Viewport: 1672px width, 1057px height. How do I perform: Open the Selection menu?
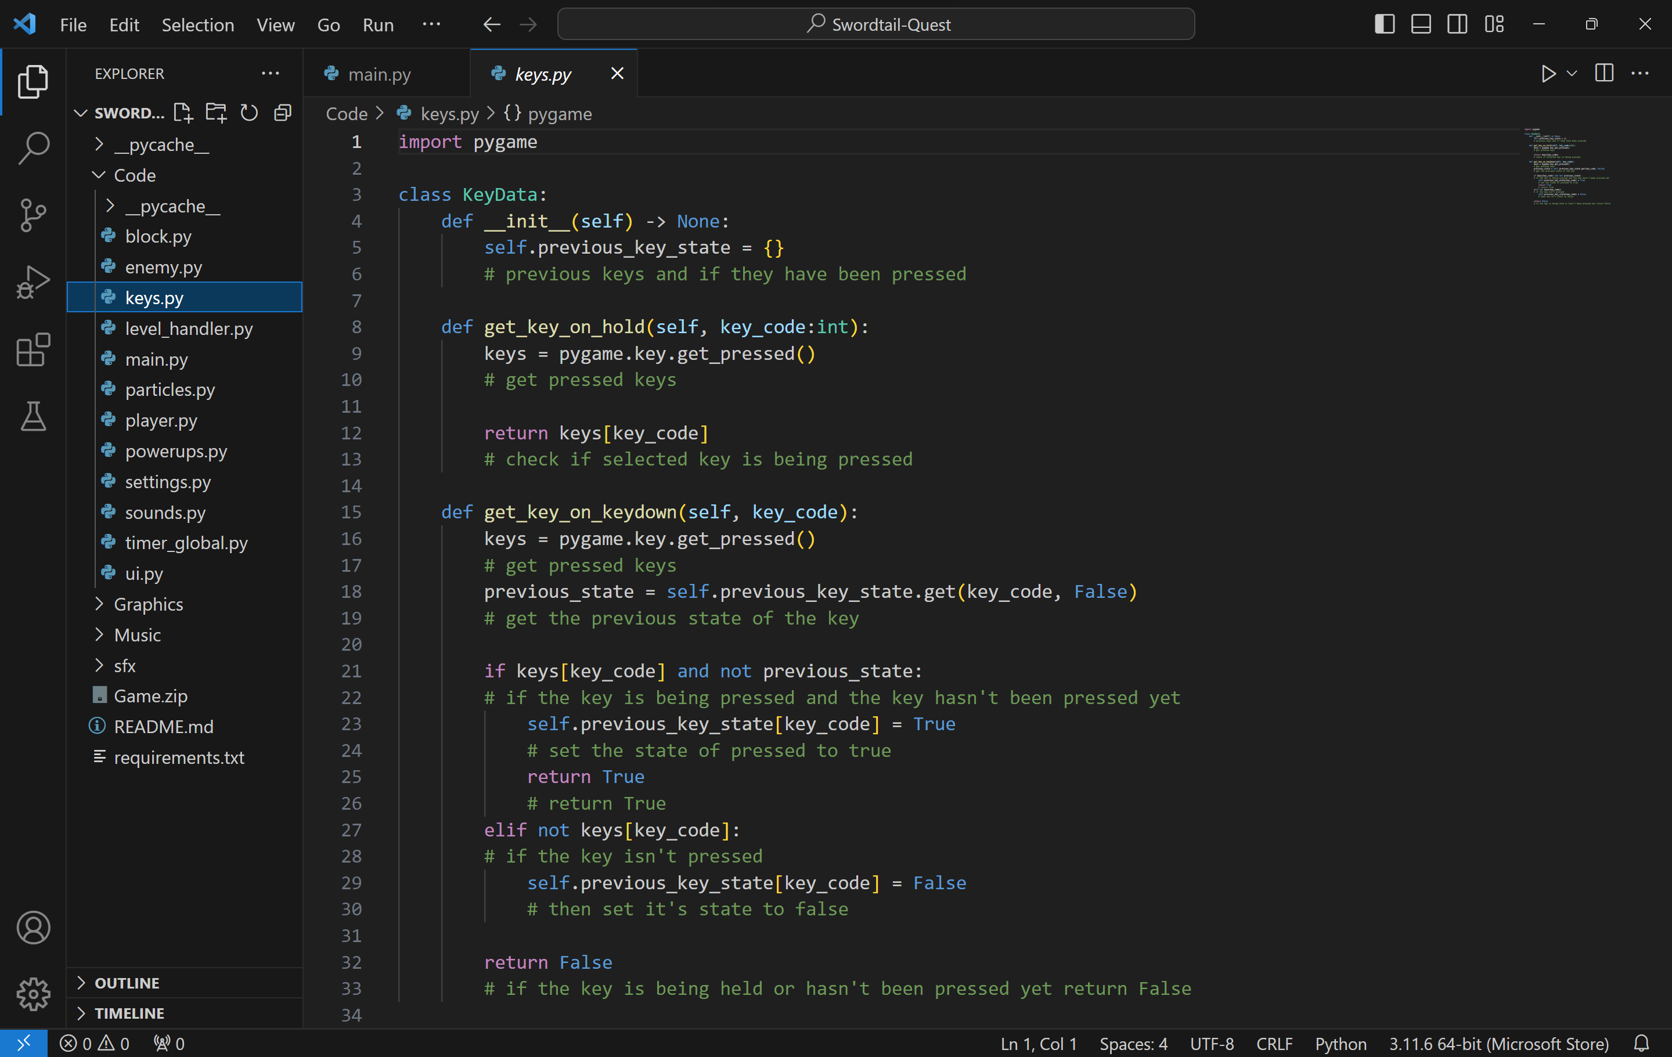coord(197,25)
